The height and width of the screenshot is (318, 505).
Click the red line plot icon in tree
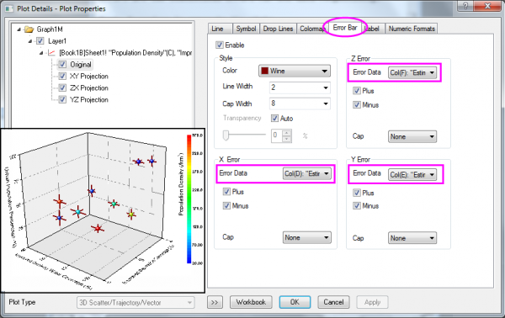pyautogui.click(x=51, y=53)
